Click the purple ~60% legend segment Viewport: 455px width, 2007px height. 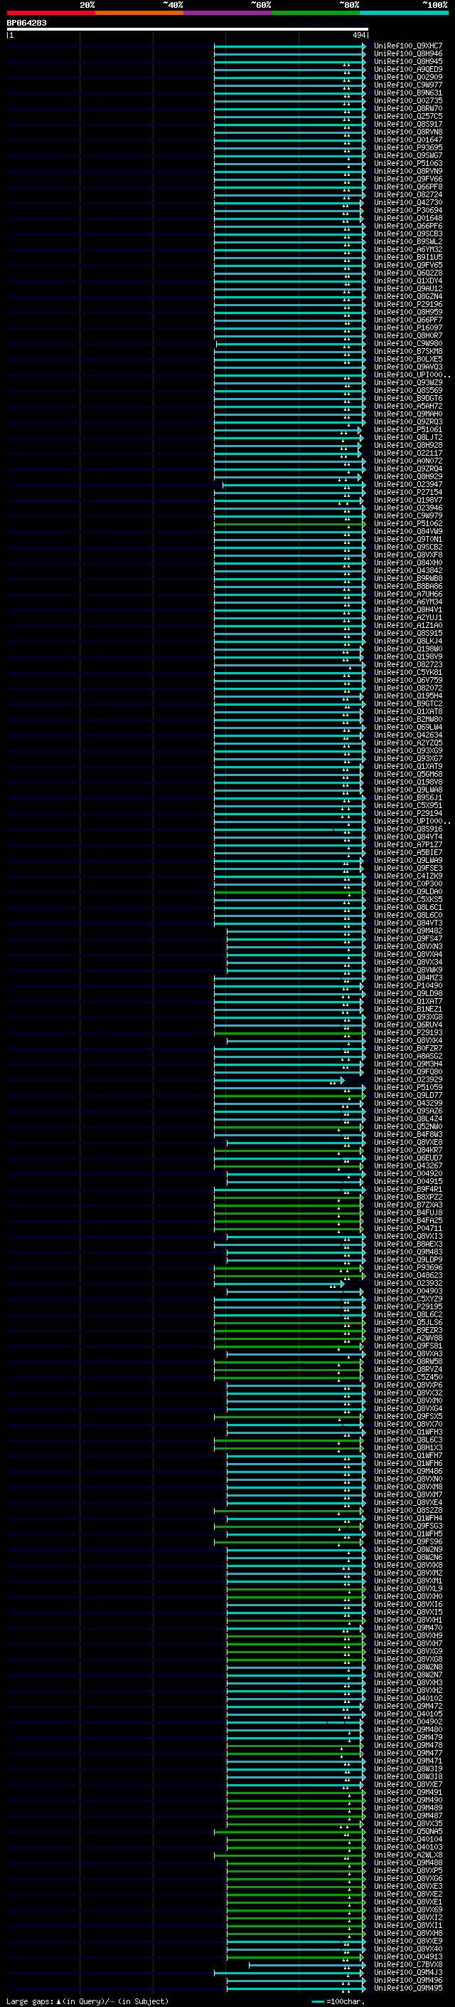228,13
